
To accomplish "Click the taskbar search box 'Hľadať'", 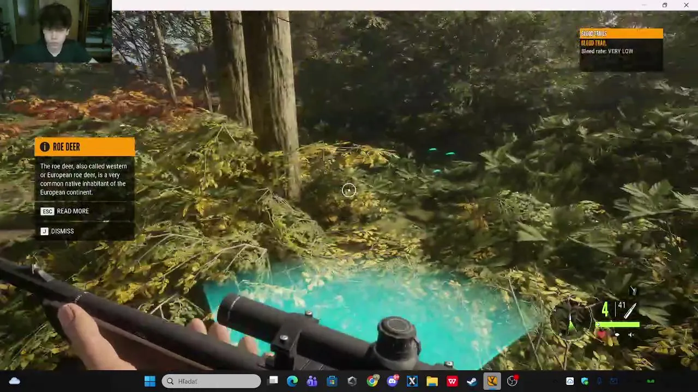I will (x=212, y=381).
